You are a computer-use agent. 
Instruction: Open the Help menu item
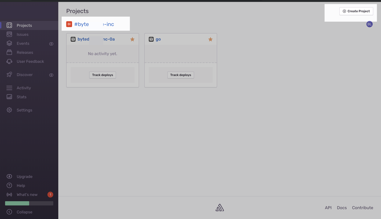tap(21, 186)
